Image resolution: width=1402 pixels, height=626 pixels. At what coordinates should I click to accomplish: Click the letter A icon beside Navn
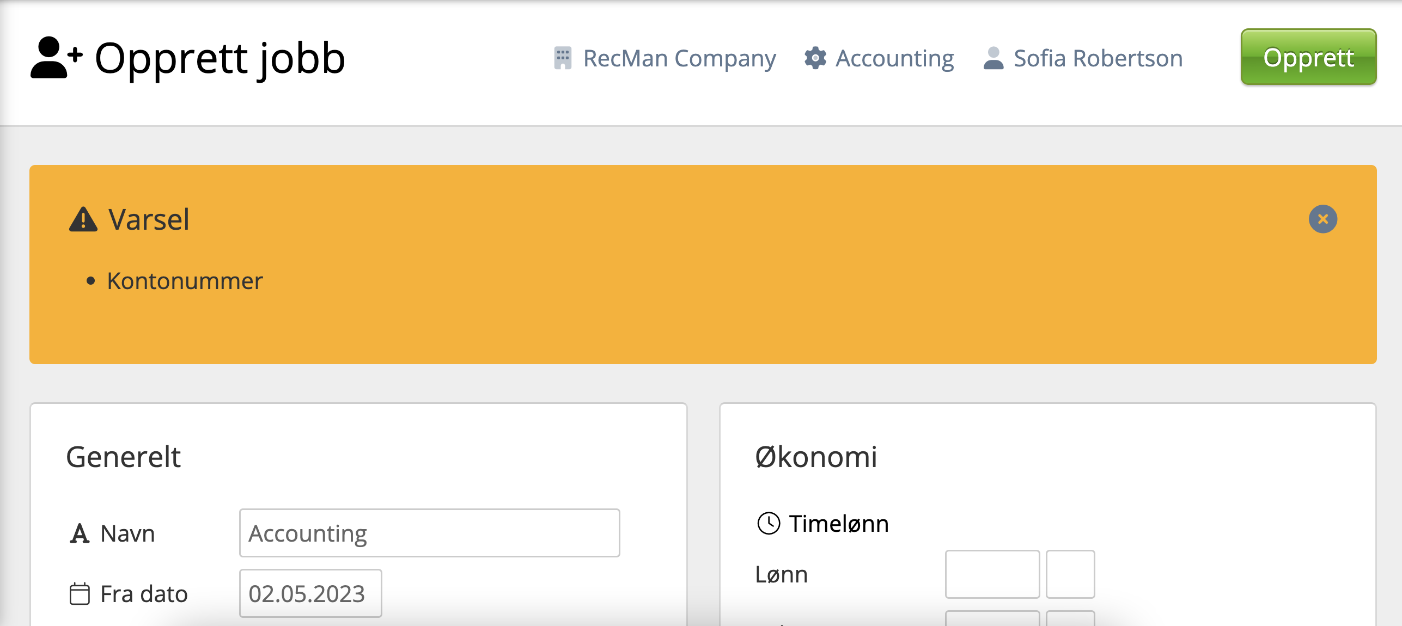click(x=80, y=533)
